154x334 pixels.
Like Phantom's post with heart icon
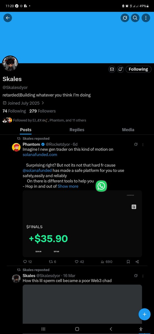(80, 262)
